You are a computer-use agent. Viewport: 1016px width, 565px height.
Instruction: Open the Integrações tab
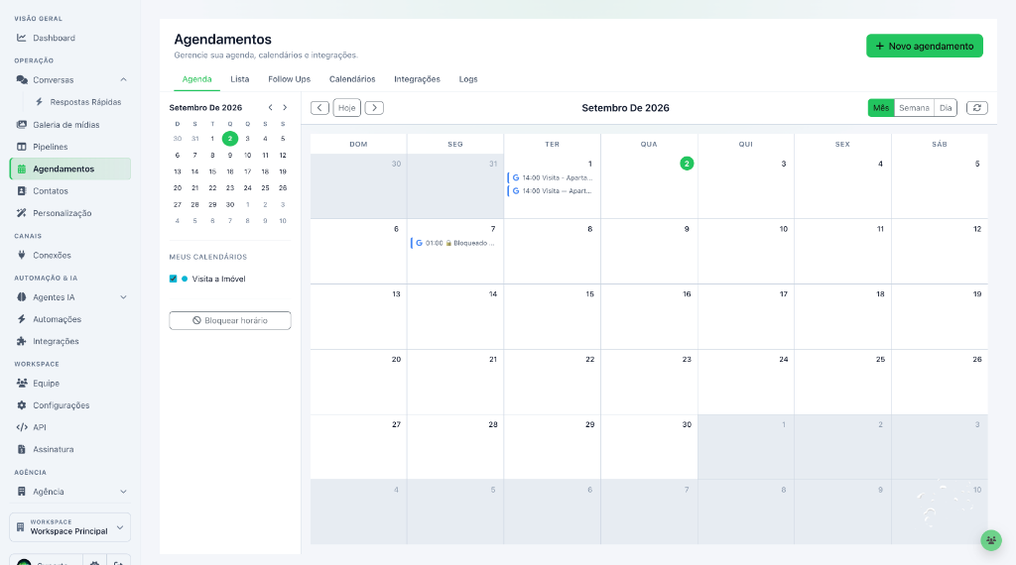pyautogui.click(x=417, y=79)
